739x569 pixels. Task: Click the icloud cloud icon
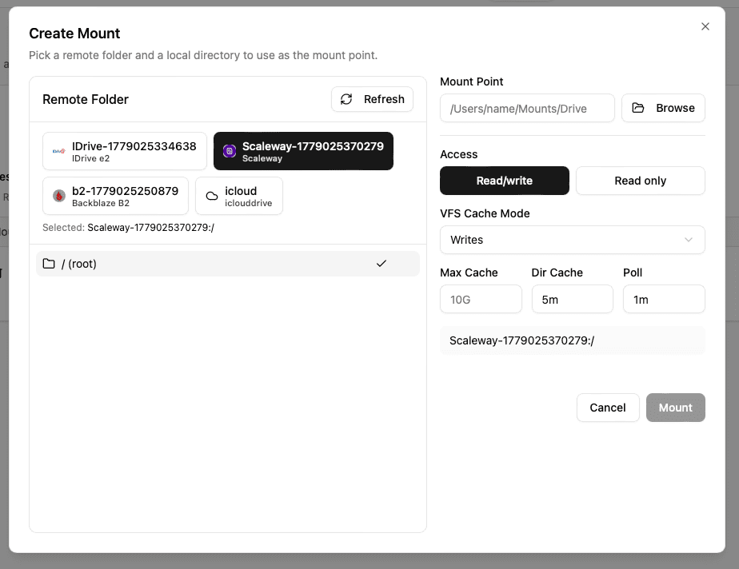212,196
